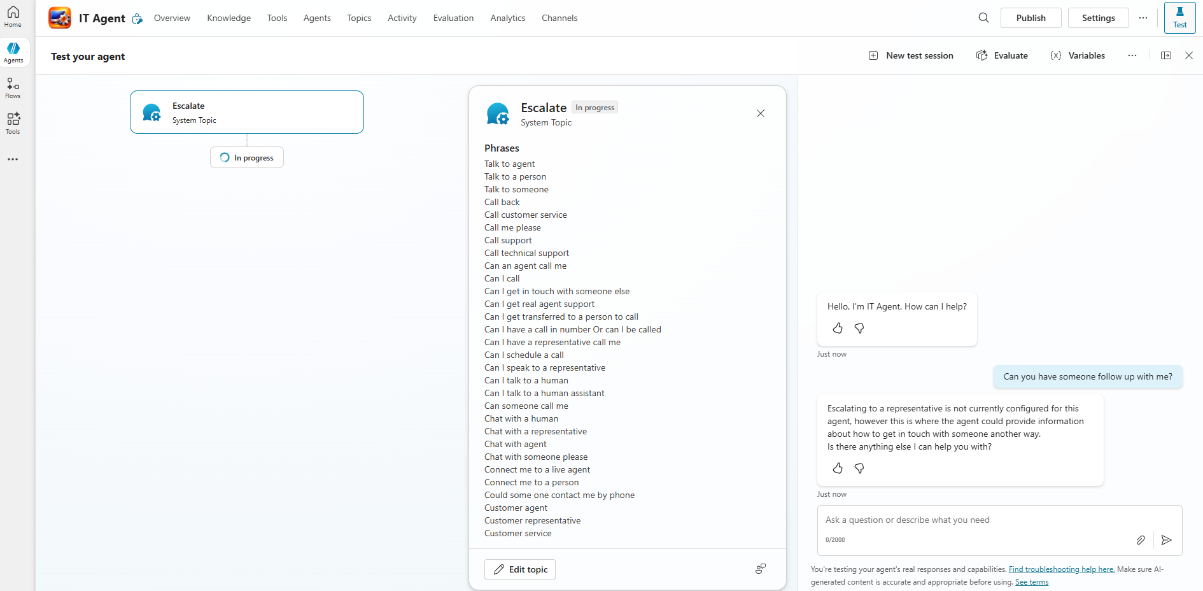Click the IT Agent logo icon
1203x591 pixels.
click(60, 18)
